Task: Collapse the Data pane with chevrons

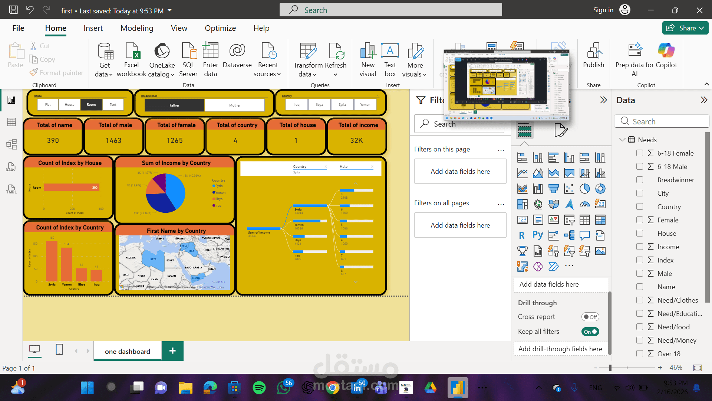Action: 703,100
